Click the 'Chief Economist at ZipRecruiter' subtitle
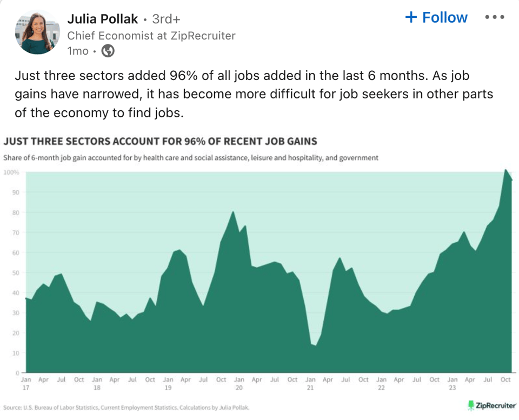Image resolution: width=519 pixels, height=420 pixels. 151,36
